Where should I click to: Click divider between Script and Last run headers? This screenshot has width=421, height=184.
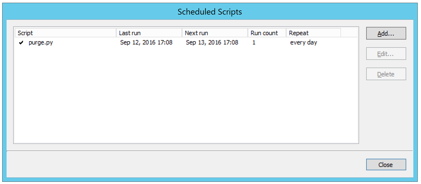[116, 33]
